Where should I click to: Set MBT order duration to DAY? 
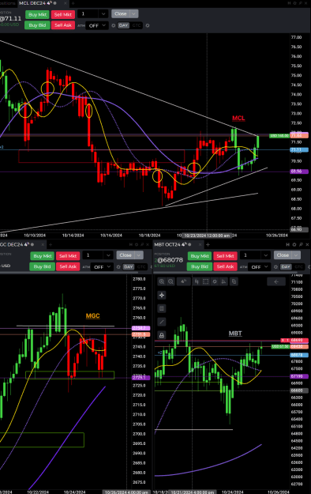tap(286, 267)
